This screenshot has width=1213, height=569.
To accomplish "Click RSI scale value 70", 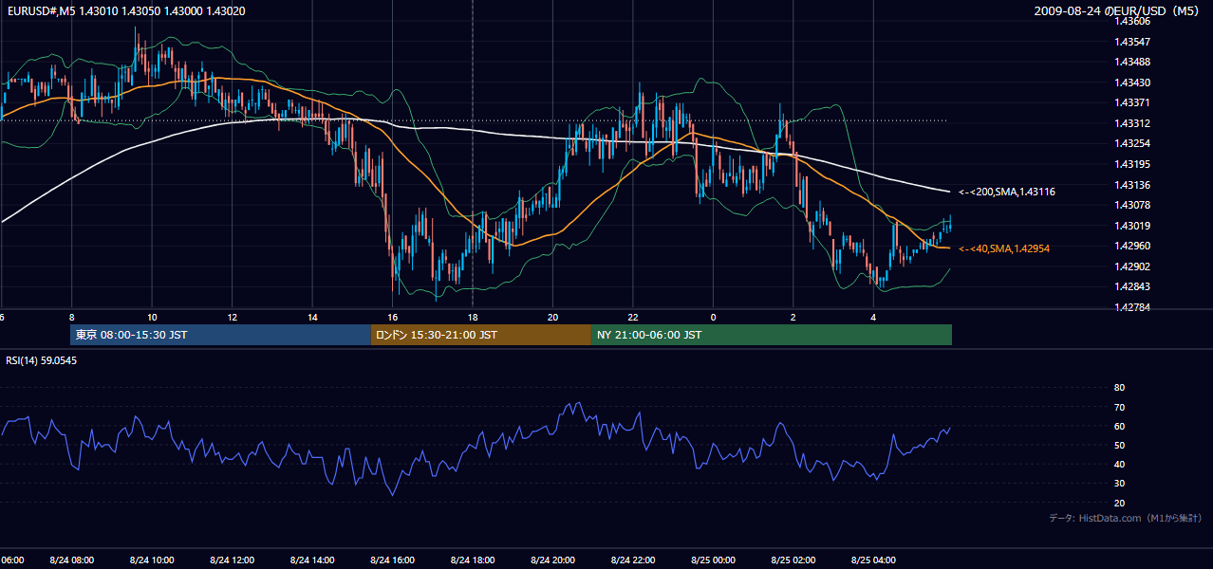I will pyautogui.click(x=1119, y=407).
